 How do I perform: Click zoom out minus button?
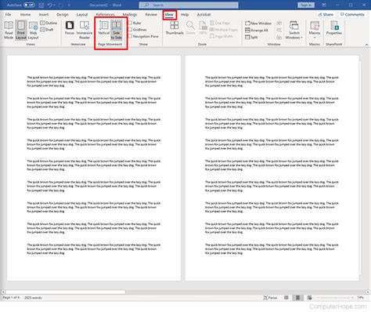point(319,298)
